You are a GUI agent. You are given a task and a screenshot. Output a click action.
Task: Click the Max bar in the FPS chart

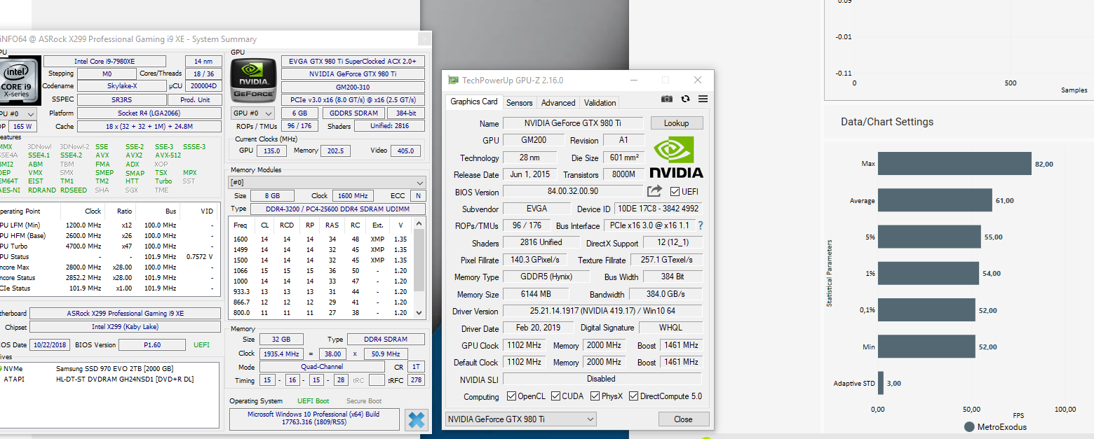coord(954,164)
